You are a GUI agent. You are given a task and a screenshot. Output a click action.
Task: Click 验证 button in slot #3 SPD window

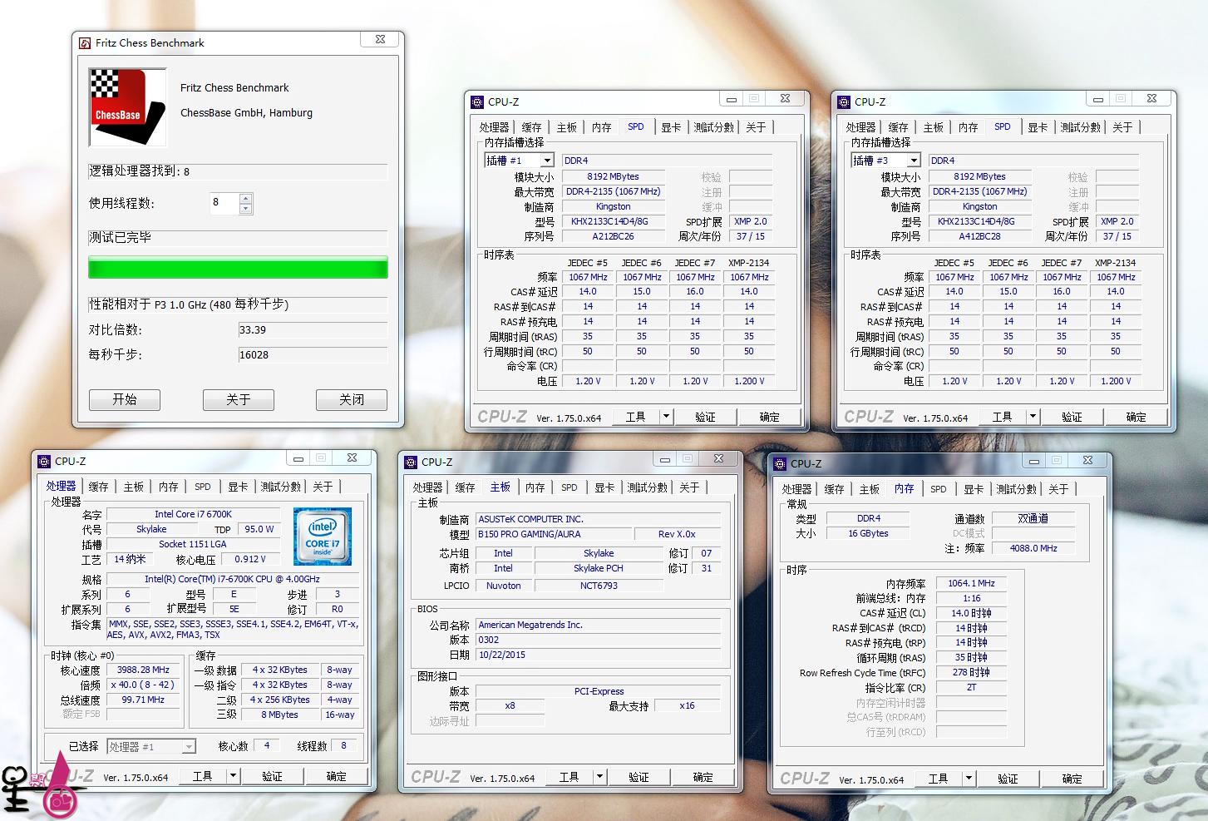1072,417
